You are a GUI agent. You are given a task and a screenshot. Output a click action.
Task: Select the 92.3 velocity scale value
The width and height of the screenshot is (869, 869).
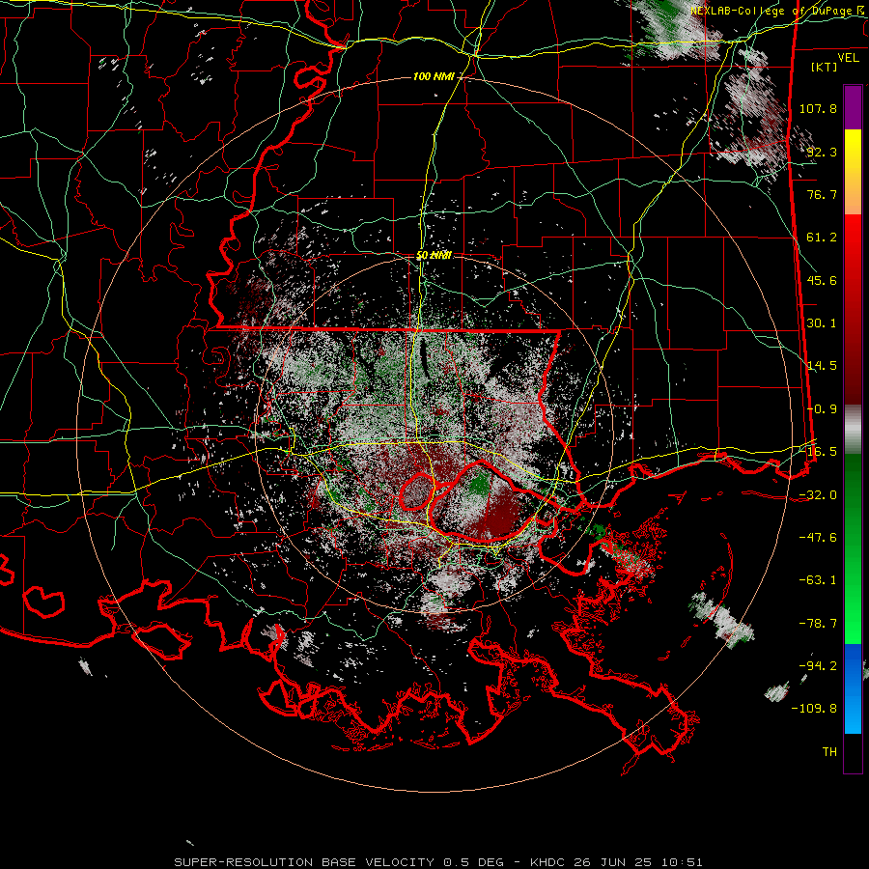(822, 152)
